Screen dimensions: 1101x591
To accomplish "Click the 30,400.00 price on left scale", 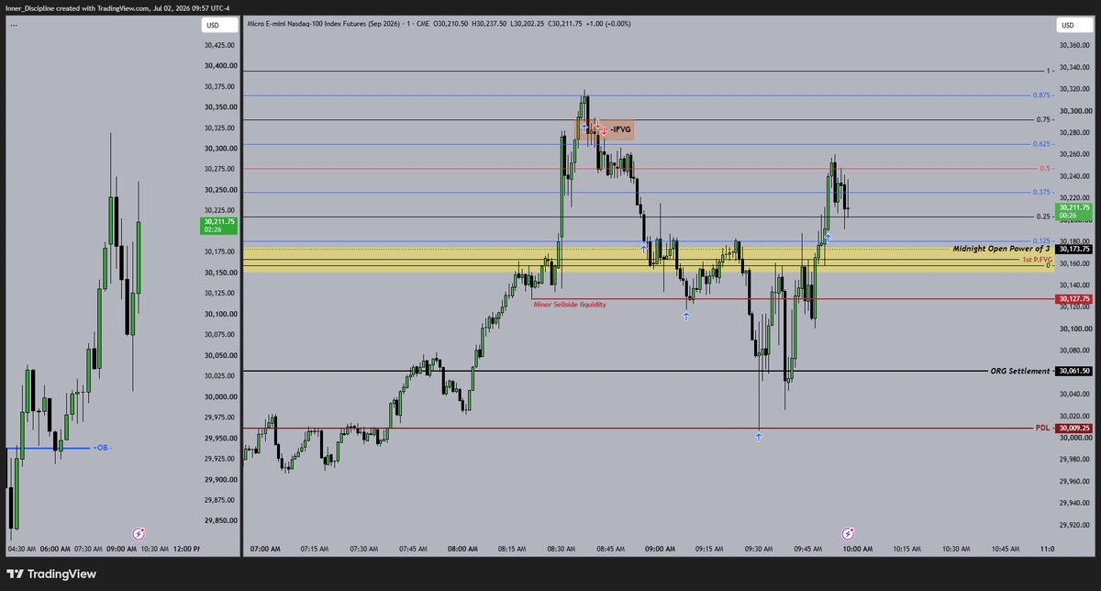I will (x=220, y=66).
